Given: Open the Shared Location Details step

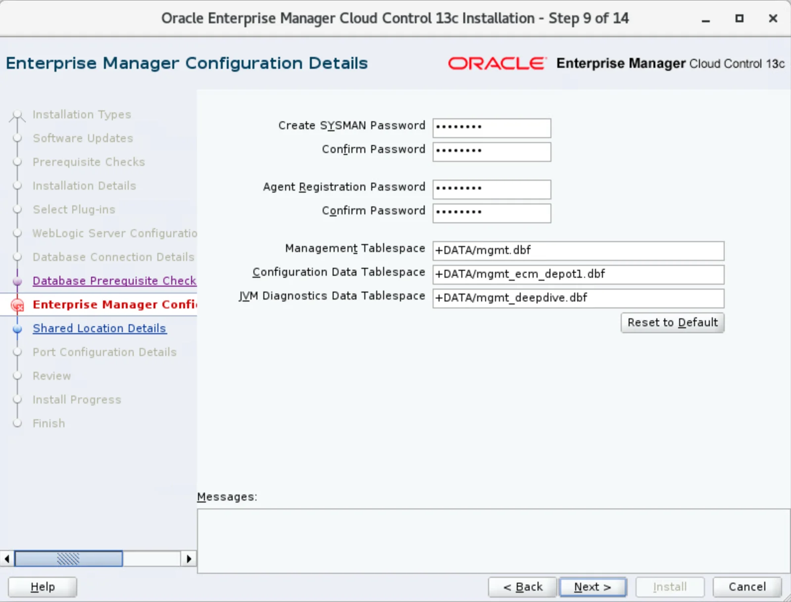Looking at the screenshot, I should pos(99,328).
